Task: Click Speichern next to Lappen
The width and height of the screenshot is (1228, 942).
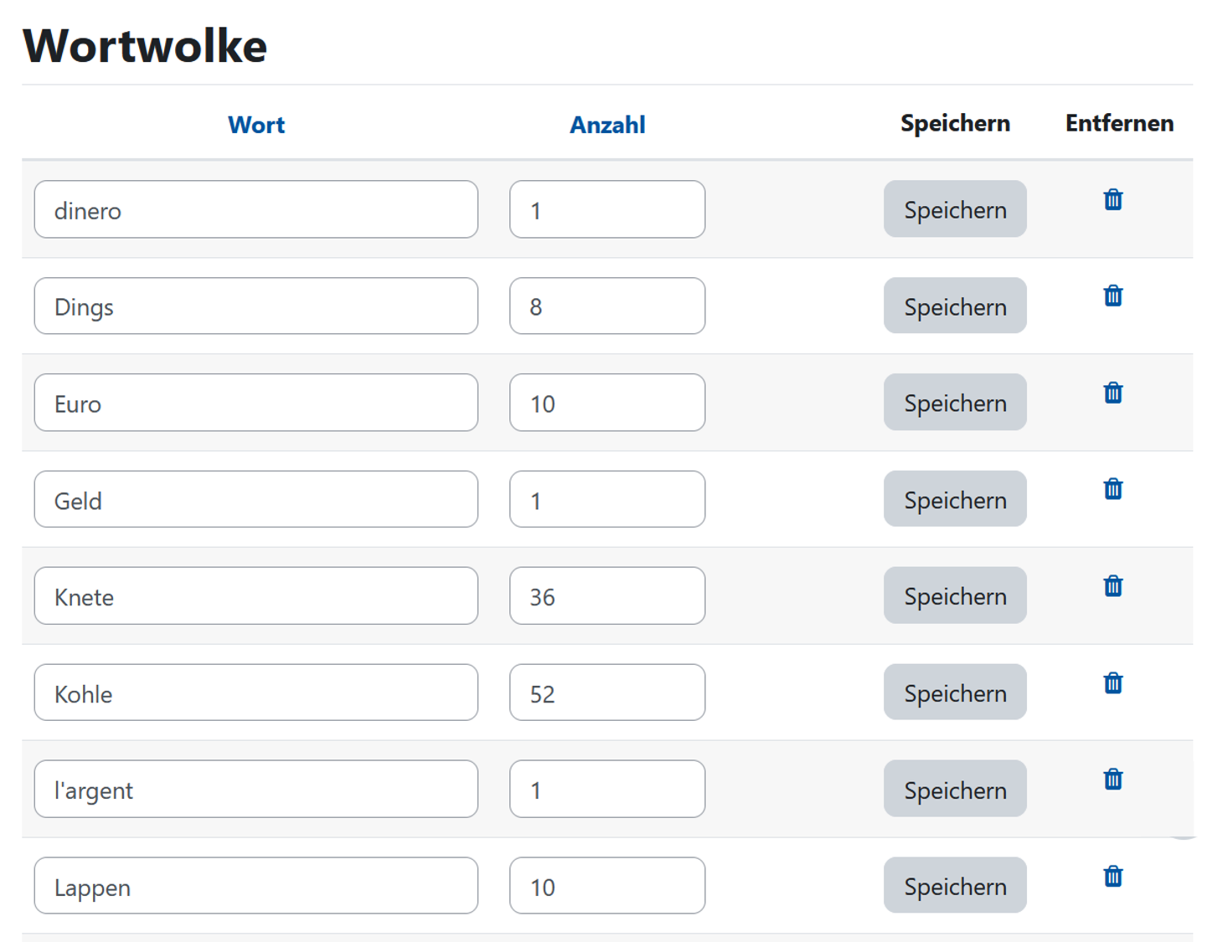Action: 955,886
